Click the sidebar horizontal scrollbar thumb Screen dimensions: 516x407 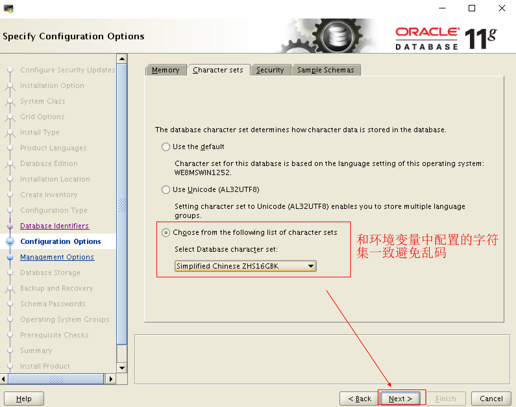(x=56, y=379)
